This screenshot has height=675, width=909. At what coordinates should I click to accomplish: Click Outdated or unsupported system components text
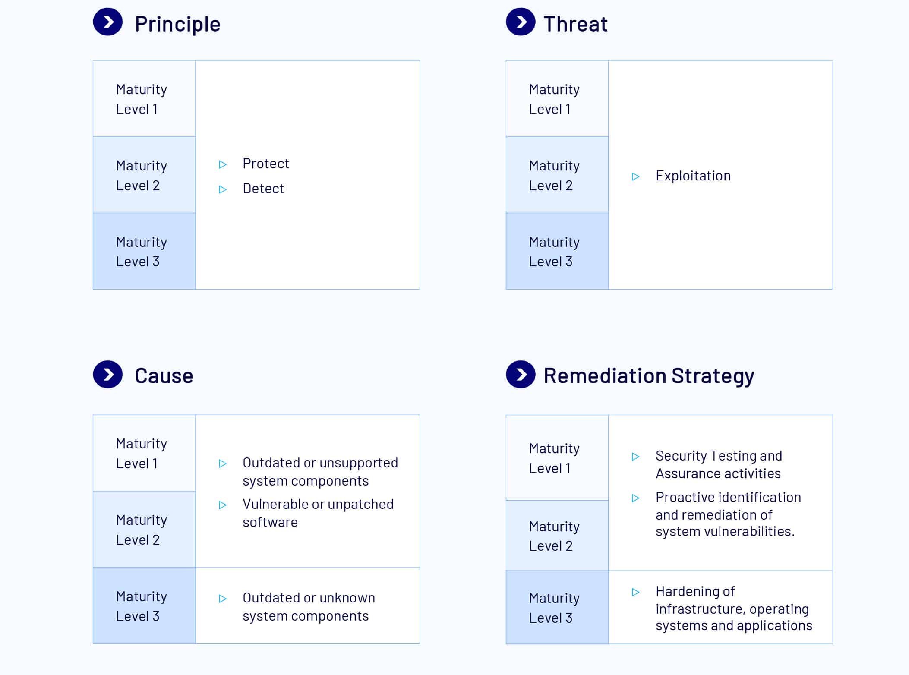click(320, 472)
